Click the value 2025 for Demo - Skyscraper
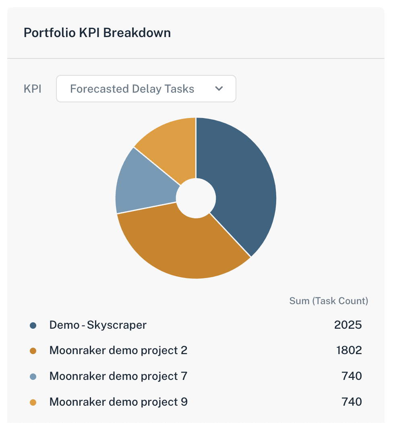This screenshot has height=423, width=393. [348, 325]
